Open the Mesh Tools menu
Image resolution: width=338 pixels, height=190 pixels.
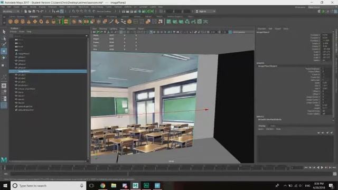pos(83,7)
